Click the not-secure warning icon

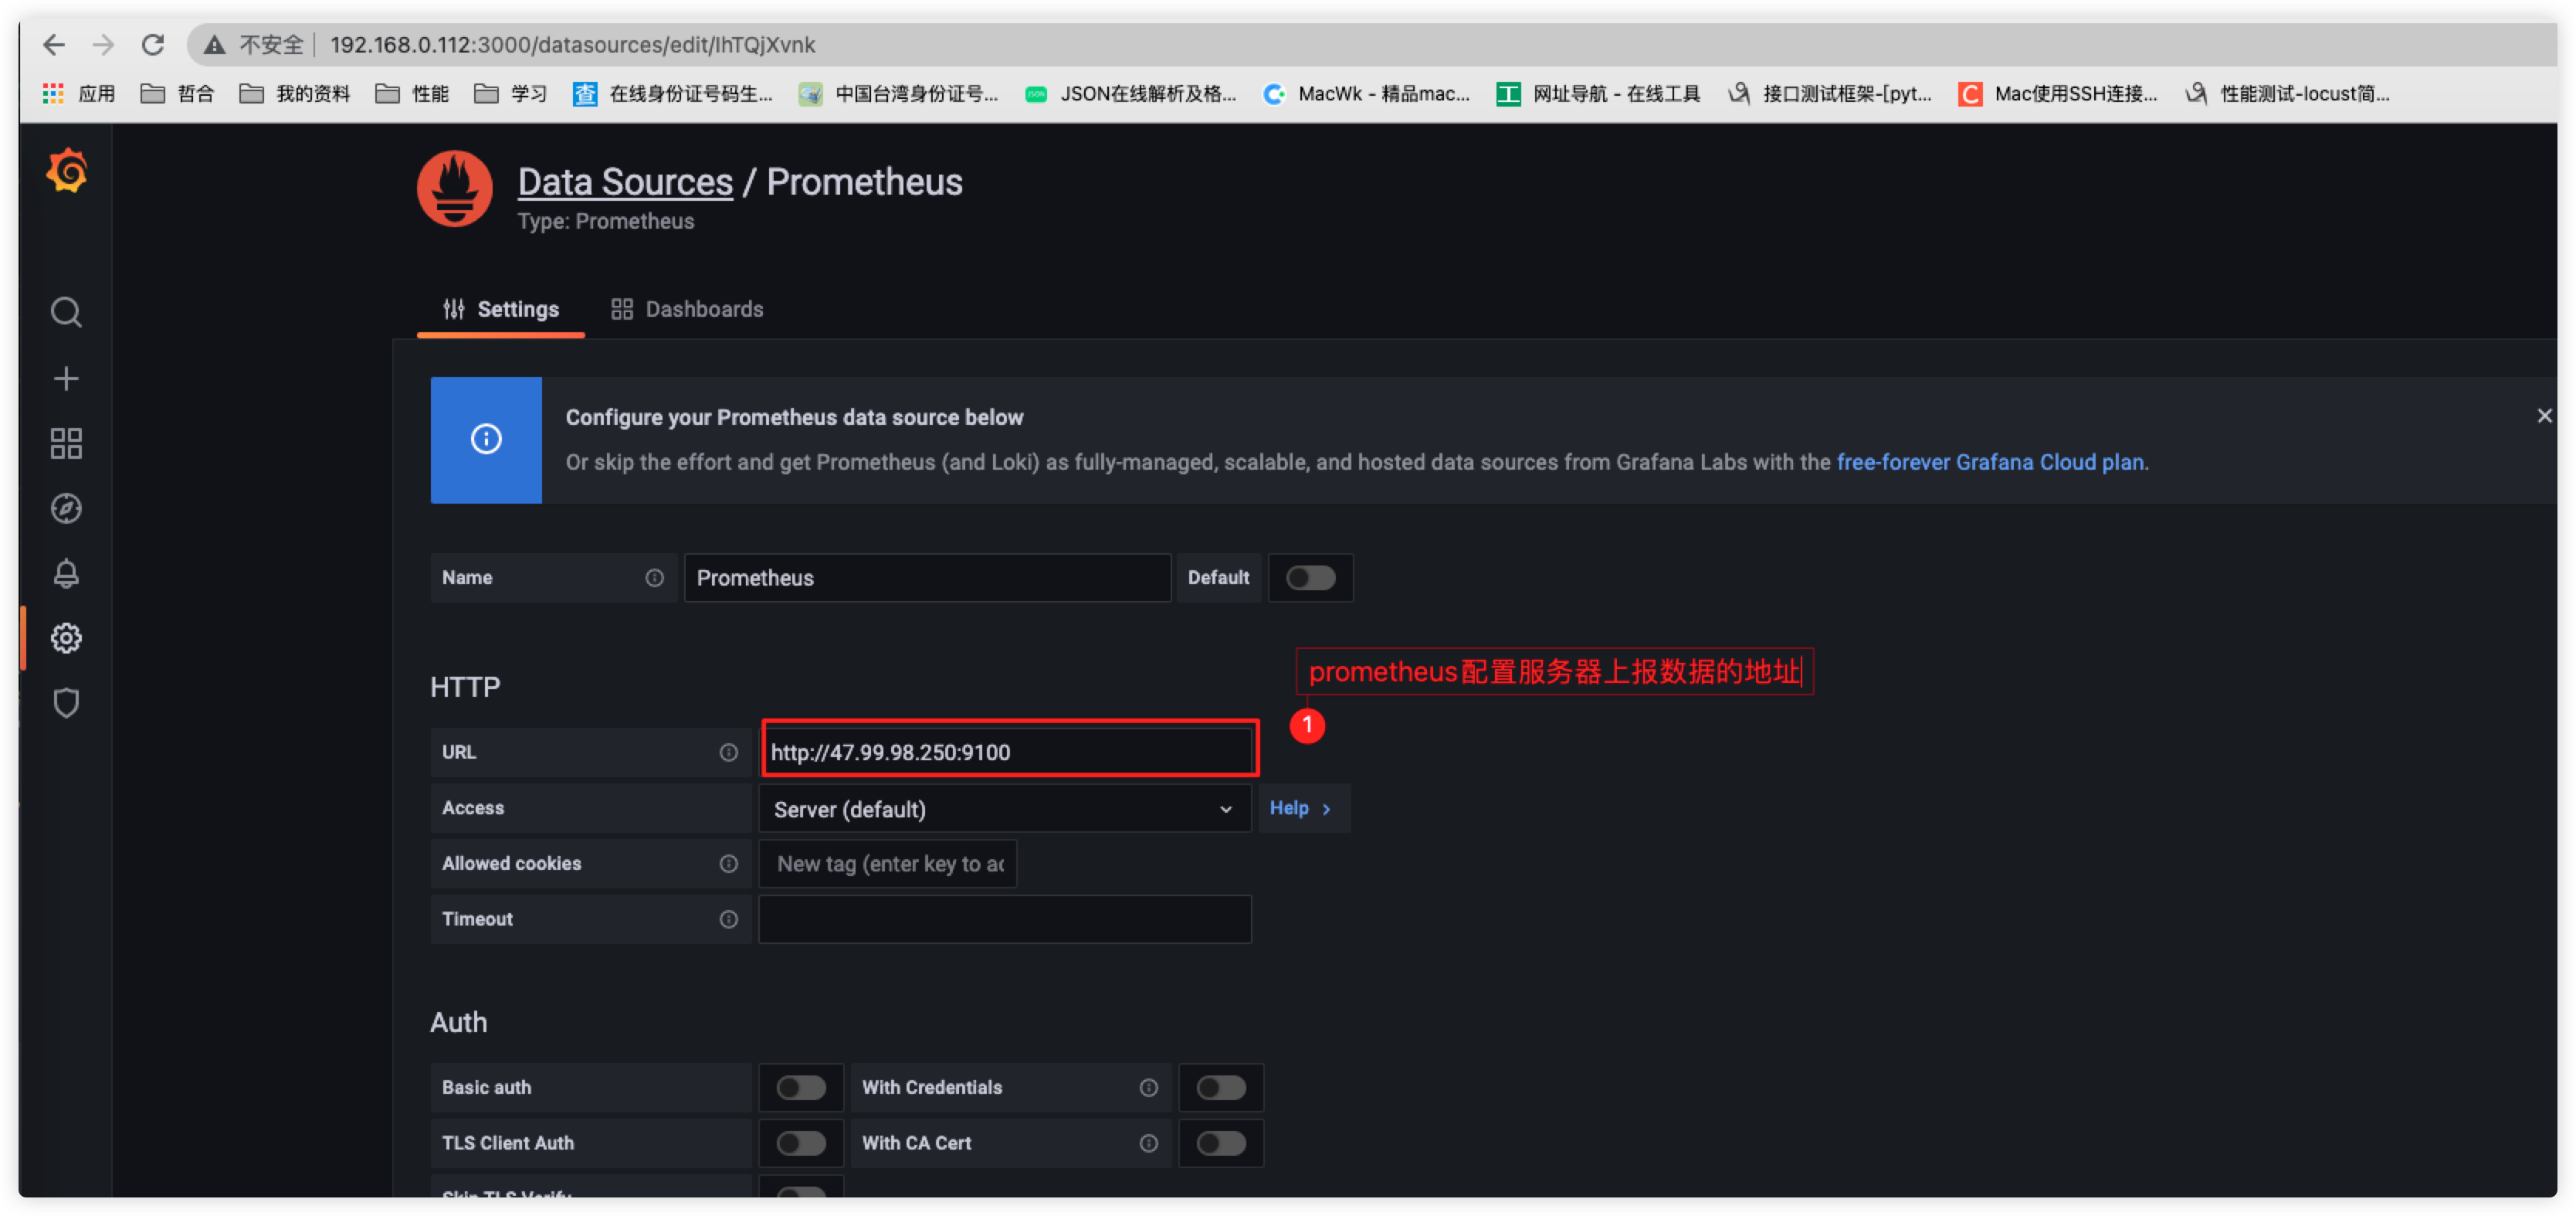214,45
